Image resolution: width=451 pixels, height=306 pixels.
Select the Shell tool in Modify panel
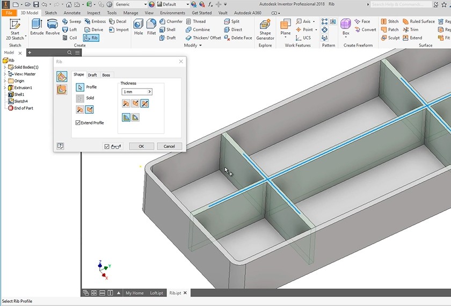click(x=167, y=30)
